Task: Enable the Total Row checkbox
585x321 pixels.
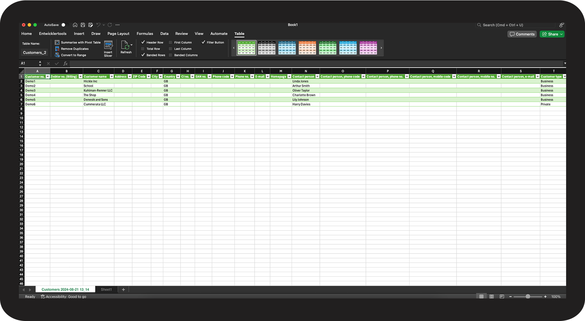Action: (143, 49)
